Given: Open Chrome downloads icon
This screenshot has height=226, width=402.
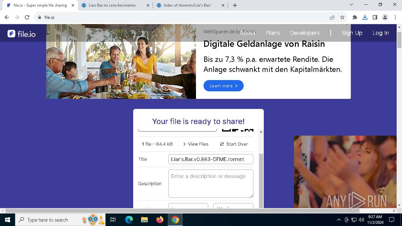Looking at the screenshot, I should [x=365, y=17].
